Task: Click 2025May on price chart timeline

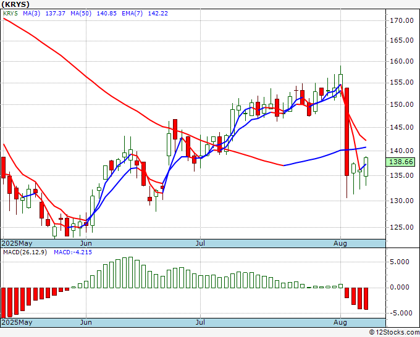Action: click(17, 243)
